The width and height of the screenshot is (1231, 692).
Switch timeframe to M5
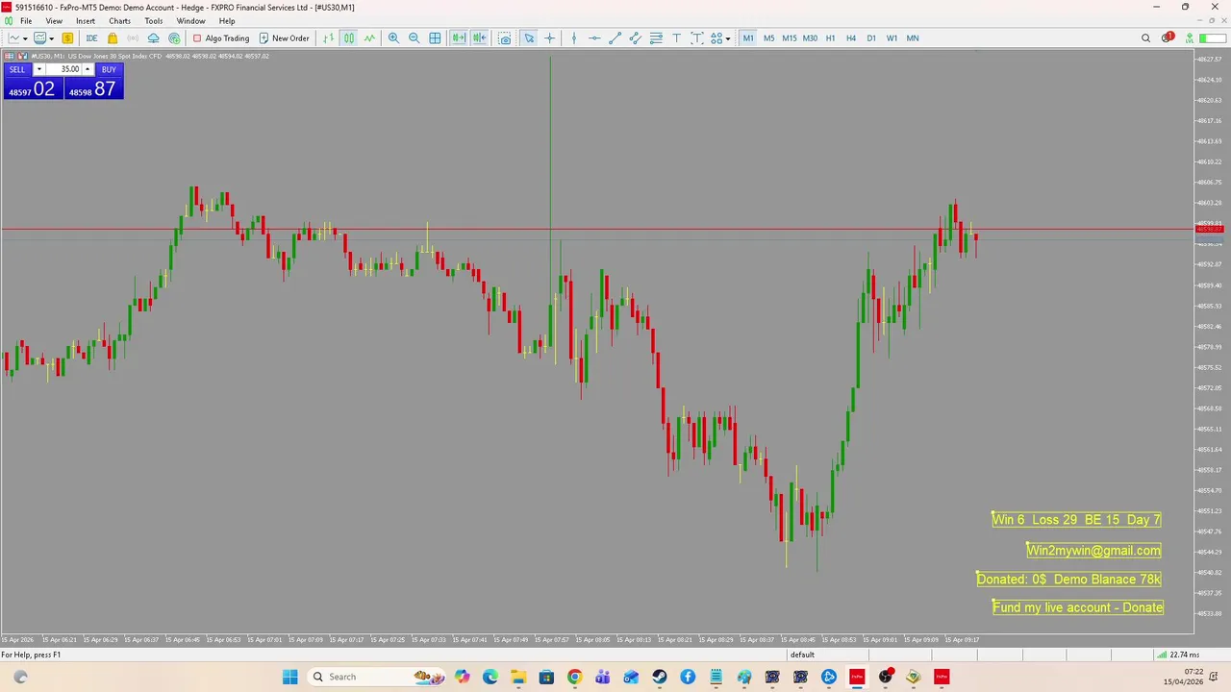pos(768,38)
